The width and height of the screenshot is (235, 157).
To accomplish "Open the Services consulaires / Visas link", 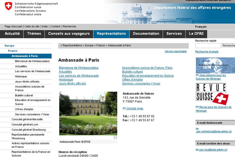I will [141, 84].
